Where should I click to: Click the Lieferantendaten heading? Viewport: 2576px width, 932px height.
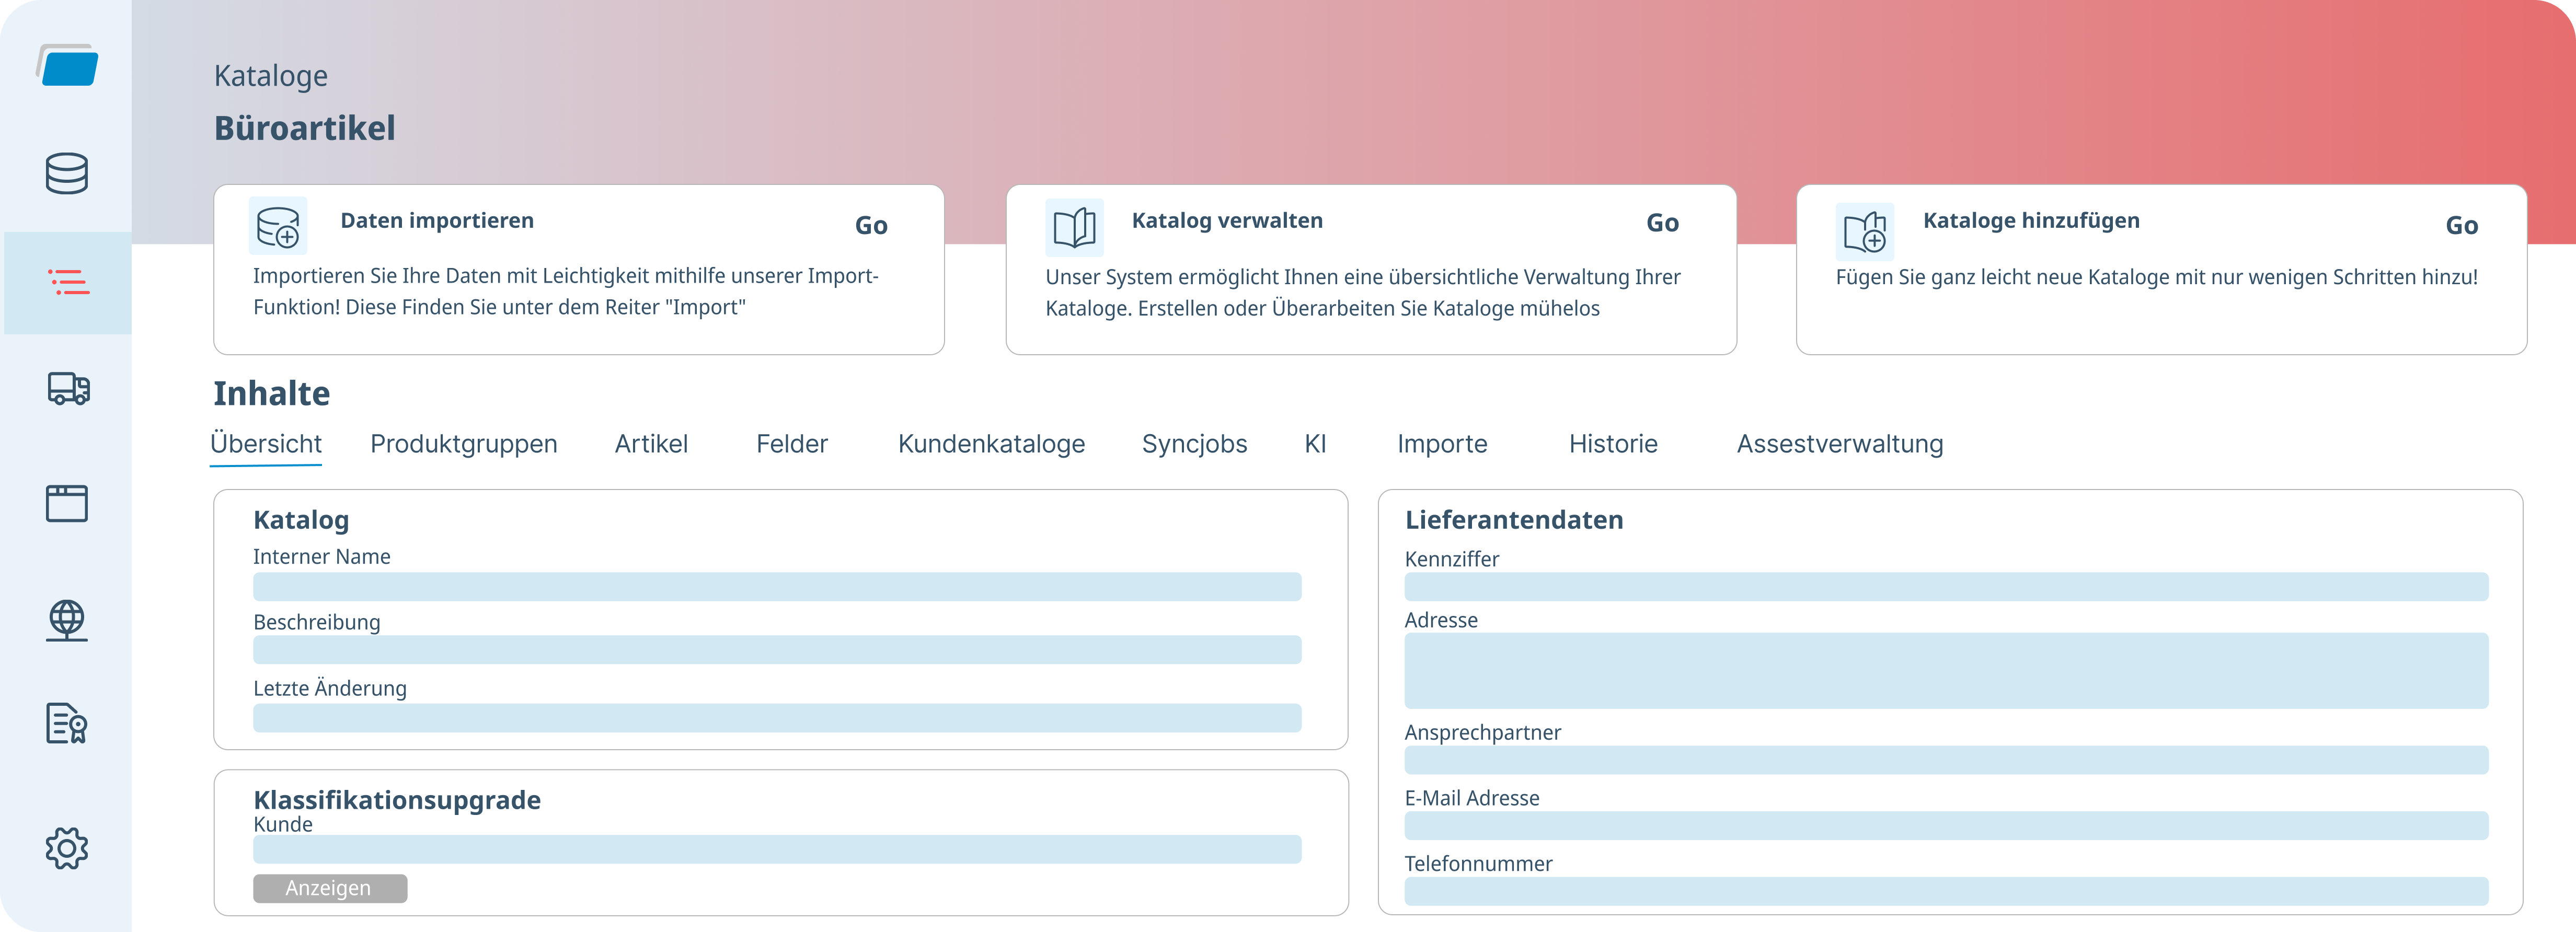pos(1514,520)
